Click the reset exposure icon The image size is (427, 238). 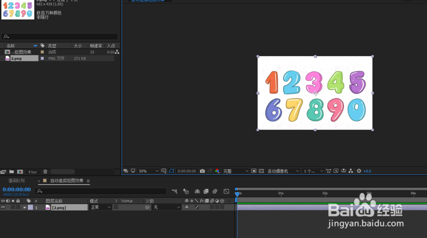pyautogui.click(x=359, y=171)
